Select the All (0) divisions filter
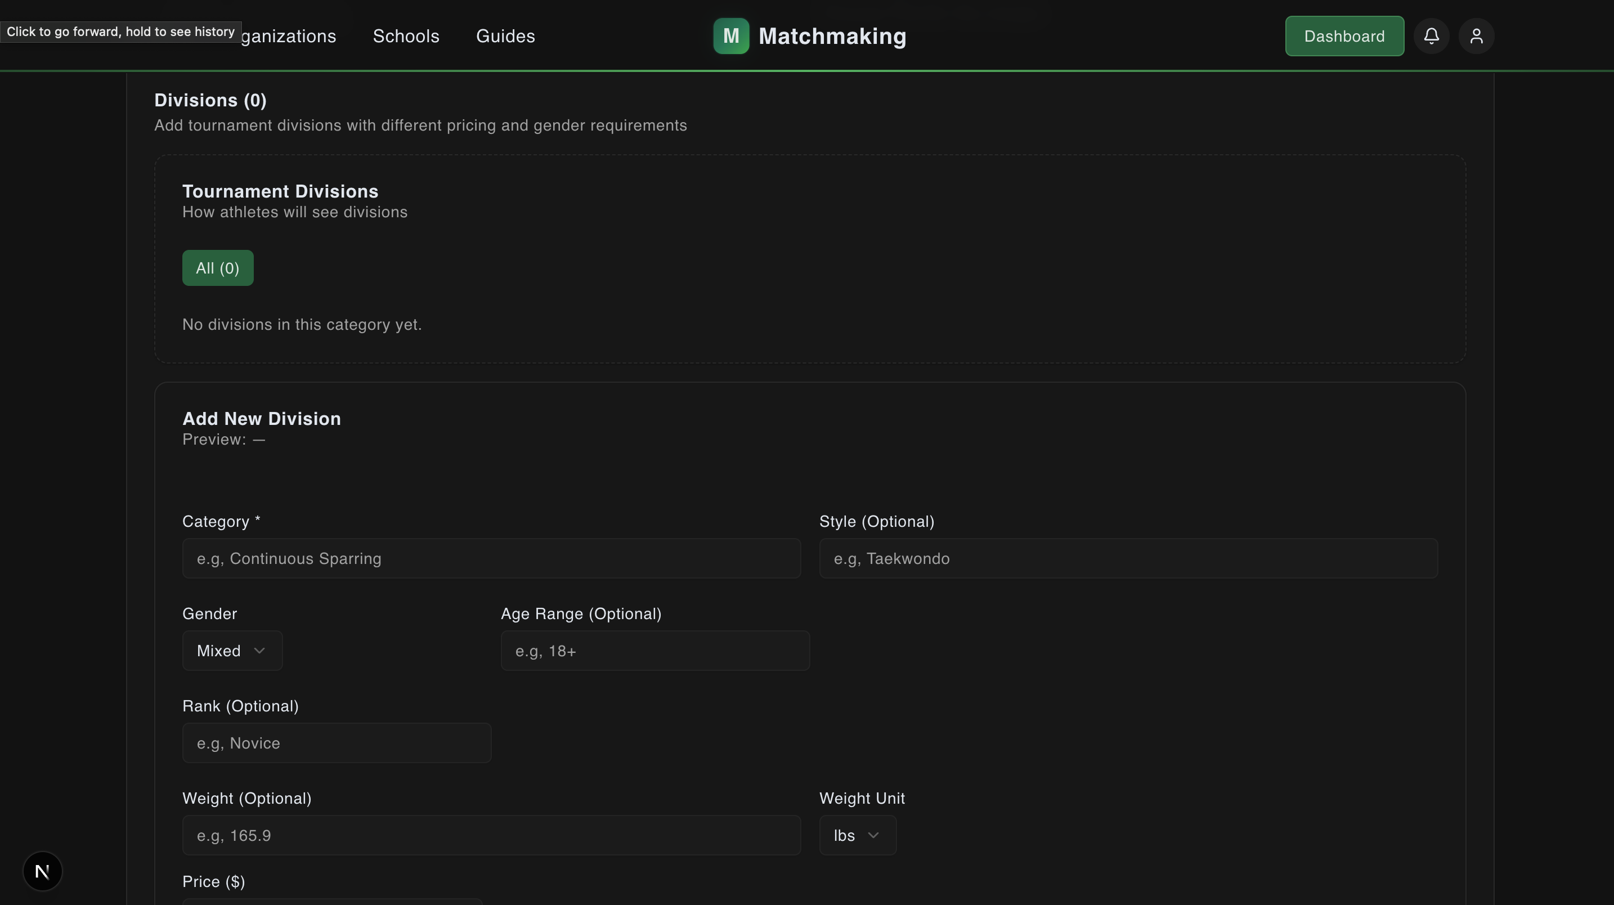Viewport: 1614px width, 905px height. pos(218,267)
